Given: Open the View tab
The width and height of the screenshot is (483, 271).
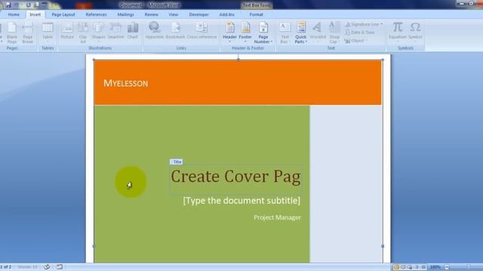Looking at the screenshot, I should point(173,14).
